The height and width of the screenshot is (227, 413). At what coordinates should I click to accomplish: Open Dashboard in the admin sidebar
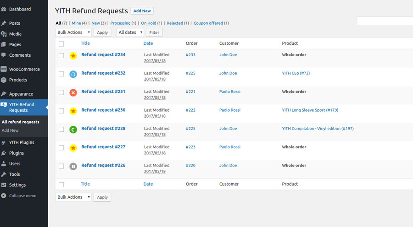click(x=20, y=9)
